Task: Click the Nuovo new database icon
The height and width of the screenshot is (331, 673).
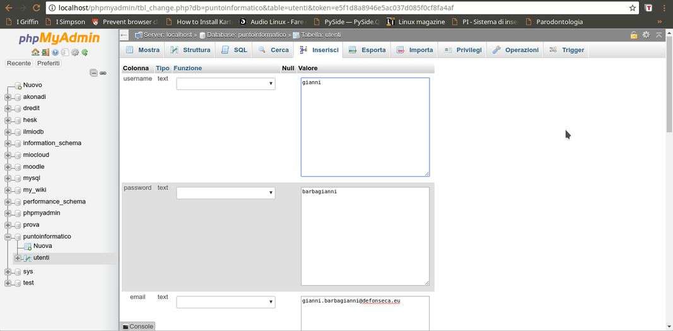Action: point(18,85)
